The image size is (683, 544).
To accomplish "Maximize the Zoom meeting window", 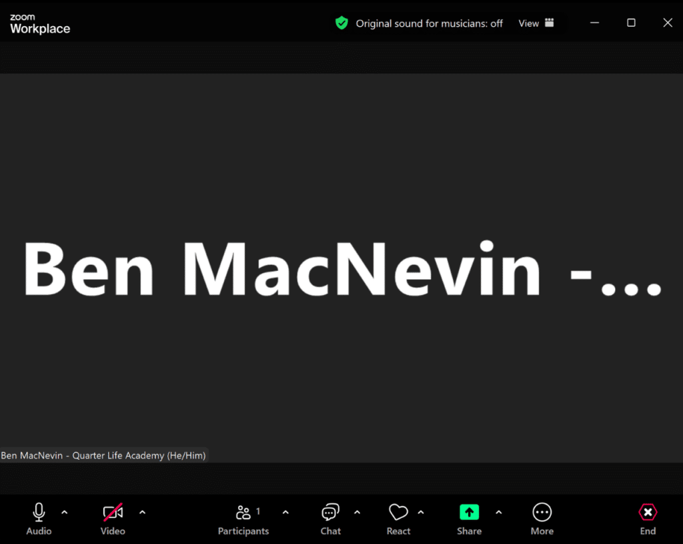I will 631,23.
